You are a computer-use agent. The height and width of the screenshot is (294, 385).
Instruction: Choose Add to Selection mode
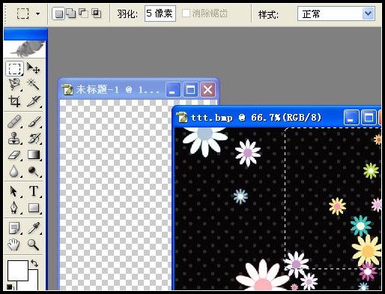[x=71, y=13]
